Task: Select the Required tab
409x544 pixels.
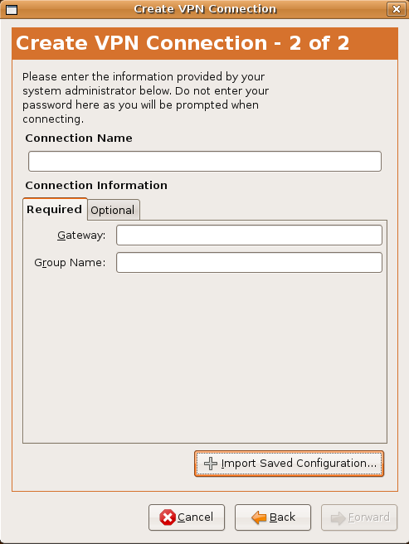Action: [x=55, y=209]
